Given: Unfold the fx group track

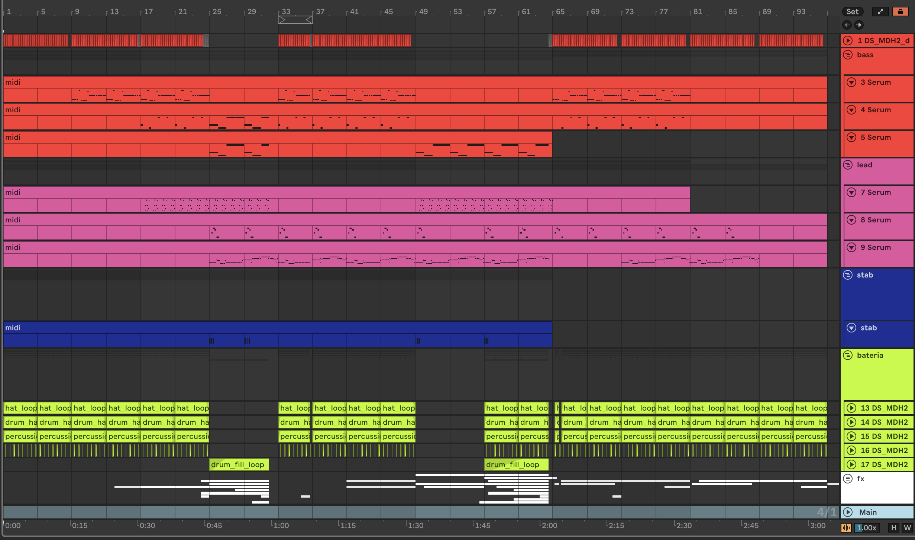Looking at the screenshot, I should (848, 479).
